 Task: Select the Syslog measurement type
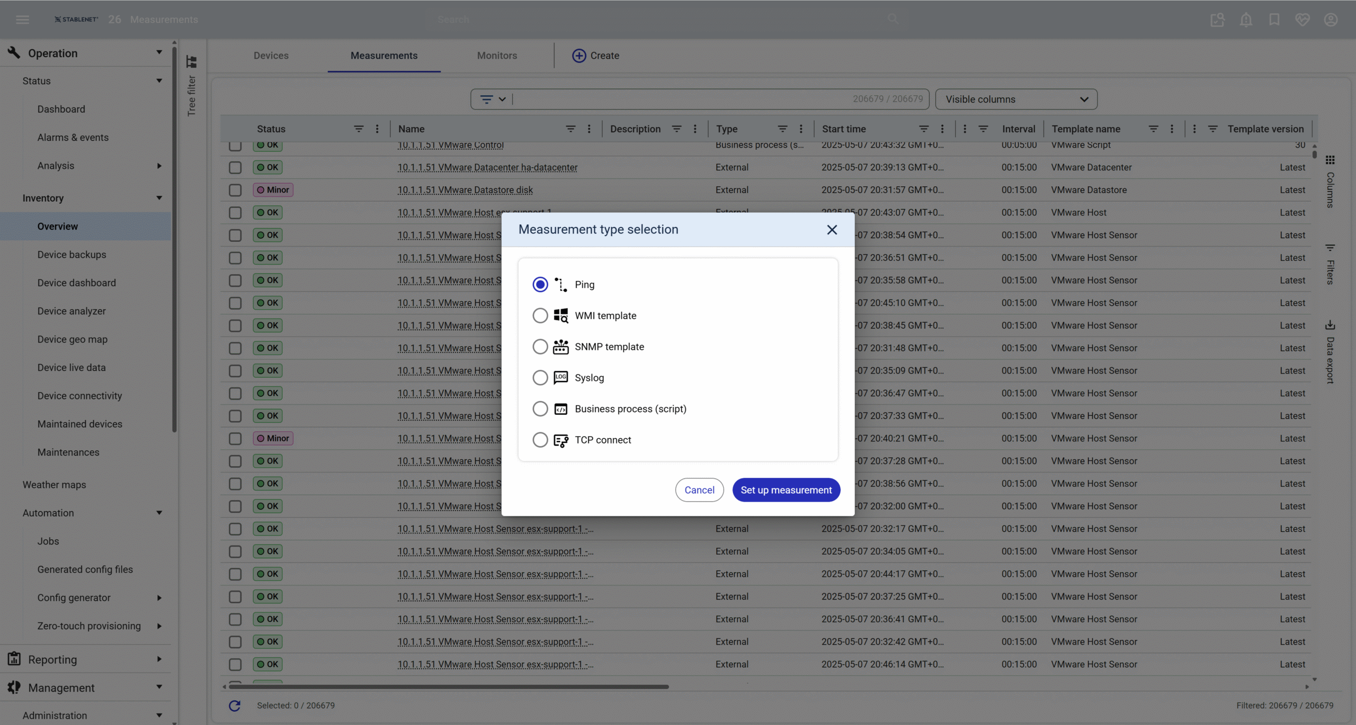click(x=540, y=378)
